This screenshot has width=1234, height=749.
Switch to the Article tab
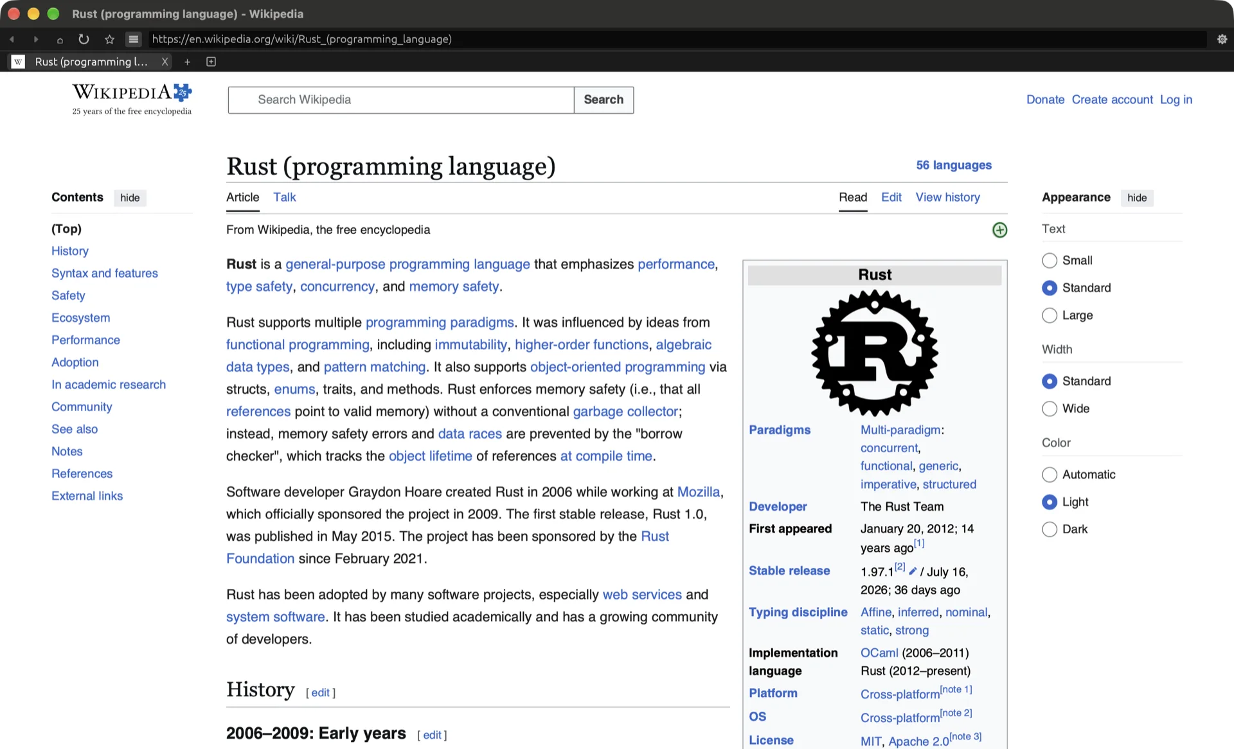coord(242,197)
